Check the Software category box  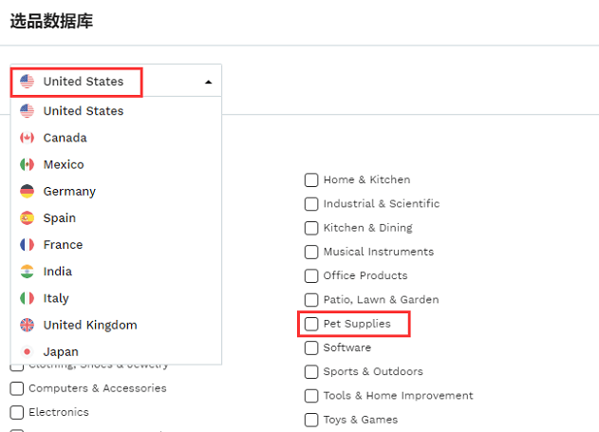pyautogui.click(x=311, y=347)
